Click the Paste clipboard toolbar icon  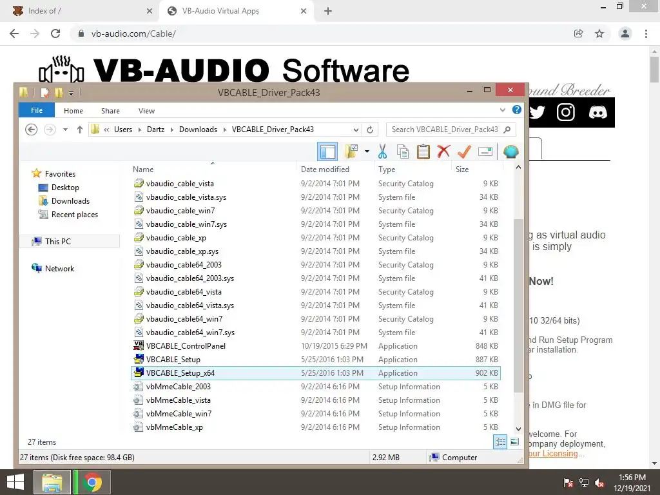click(423, 151)
